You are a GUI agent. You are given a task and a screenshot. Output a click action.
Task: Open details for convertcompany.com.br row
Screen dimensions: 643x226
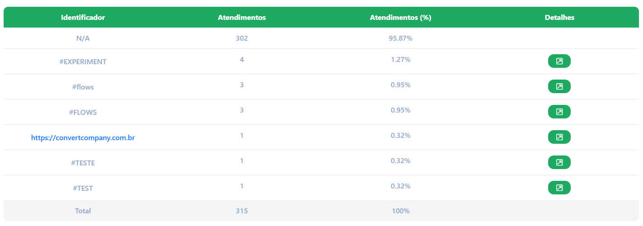coord(559,137)
